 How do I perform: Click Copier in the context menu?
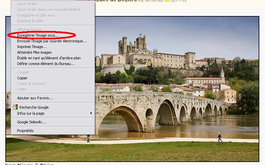point(22,78)
